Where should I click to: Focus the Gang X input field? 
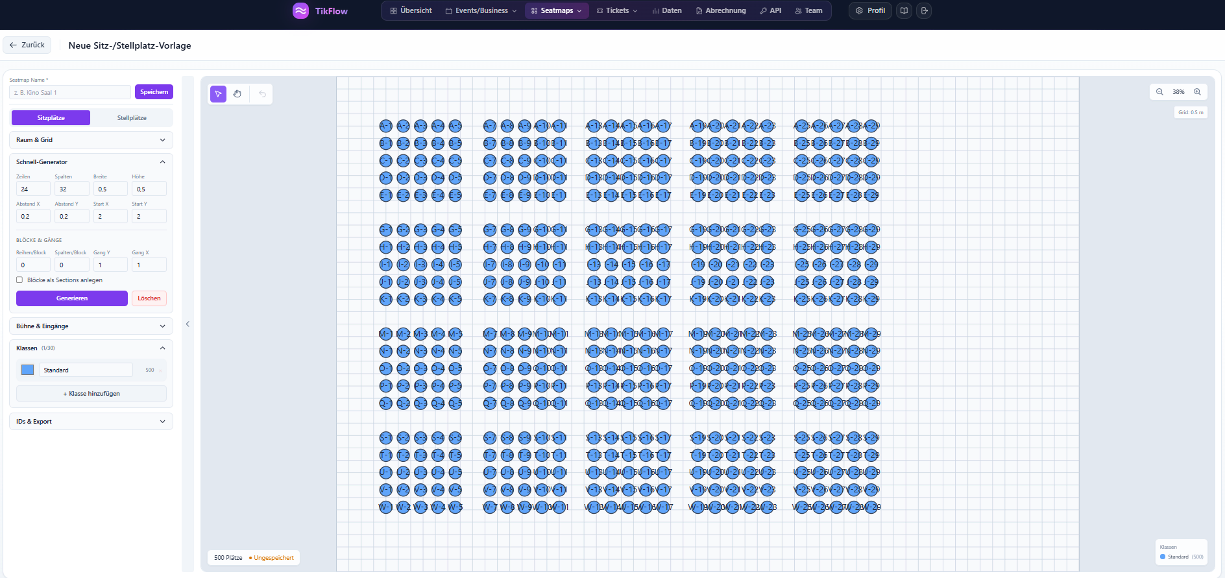coord(149,265)
